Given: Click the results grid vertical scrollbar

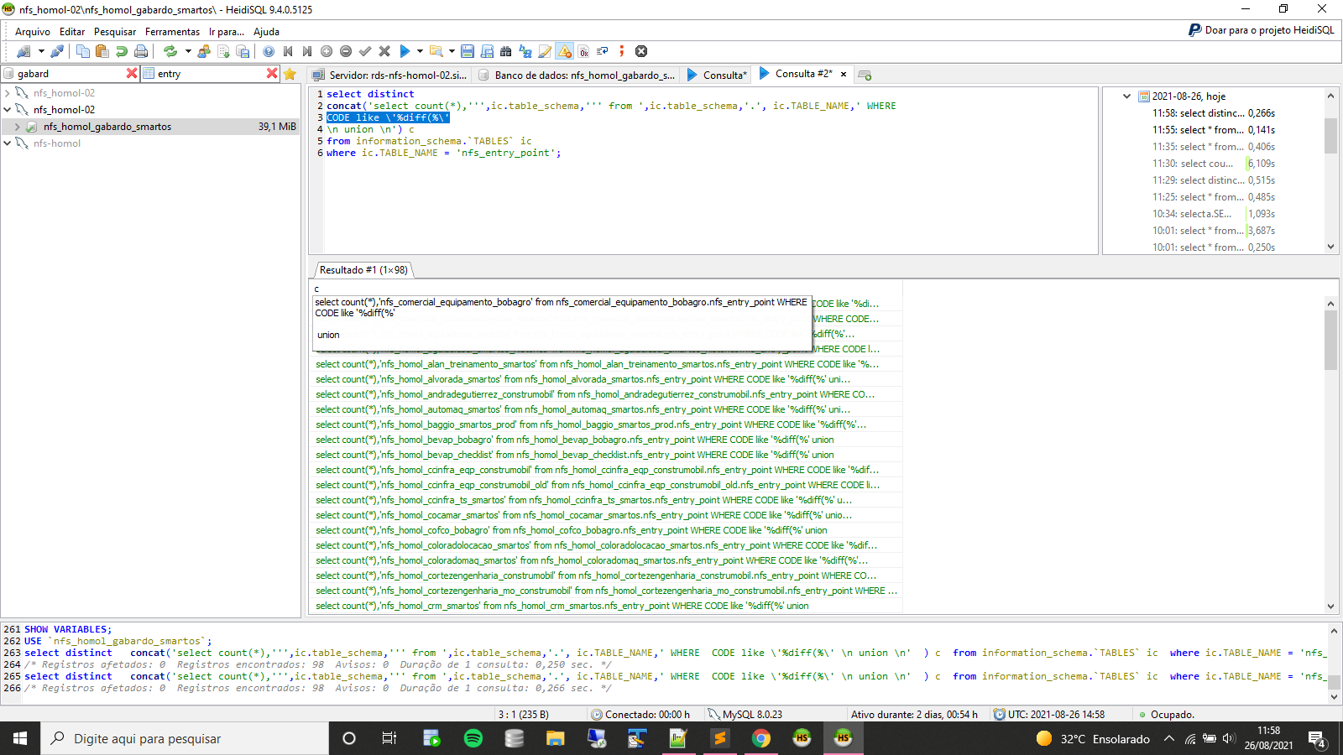Looking at the screenshot, I should (1330, 340).
